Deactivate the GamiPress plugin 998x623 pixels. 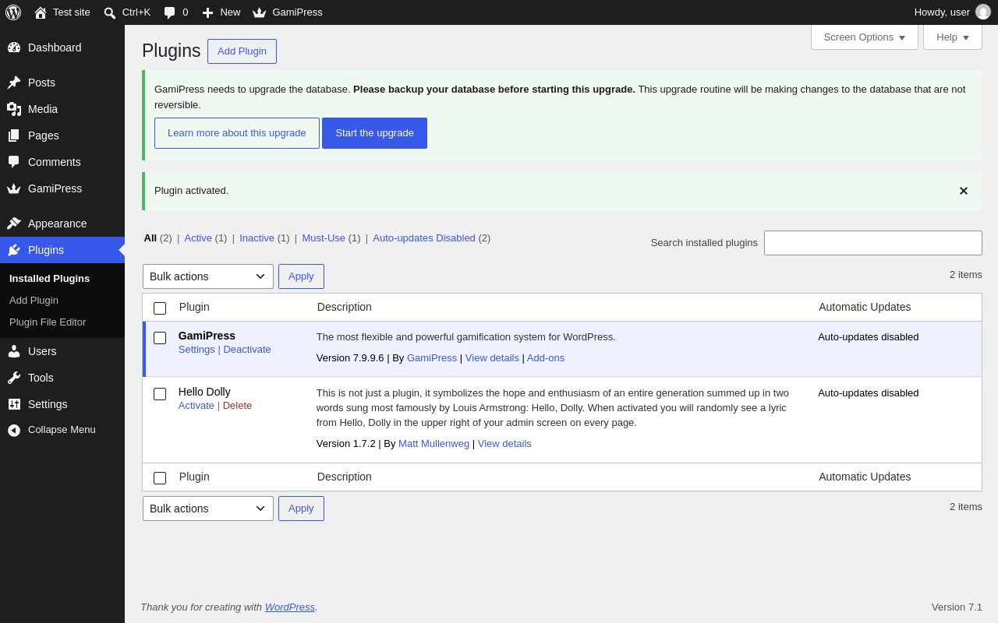point(247,350)
